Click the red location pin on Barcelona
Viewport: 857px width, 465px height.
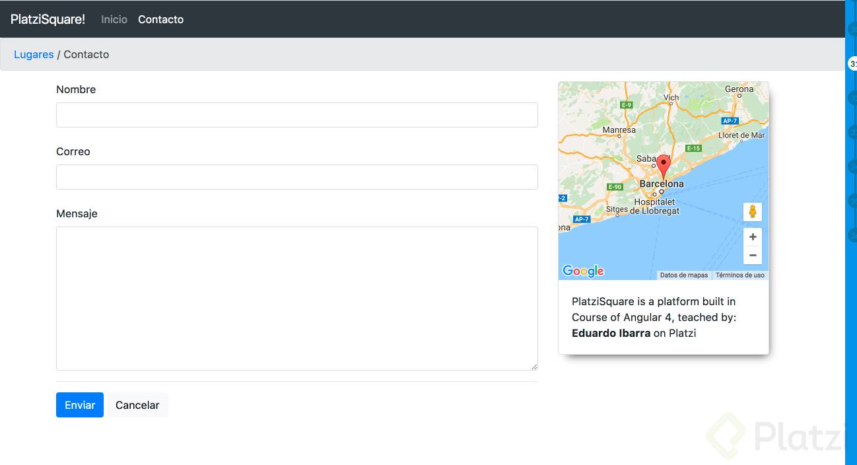(664, 165)
